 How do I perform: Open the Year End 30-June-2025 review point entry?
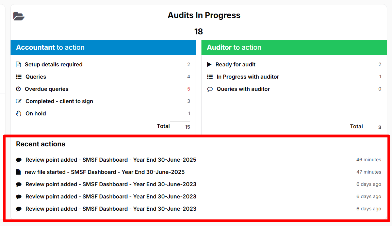[x=111, y=160]
